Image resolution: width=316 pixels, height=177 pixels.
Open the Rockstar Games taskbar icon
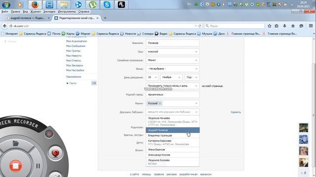point(121,4)
